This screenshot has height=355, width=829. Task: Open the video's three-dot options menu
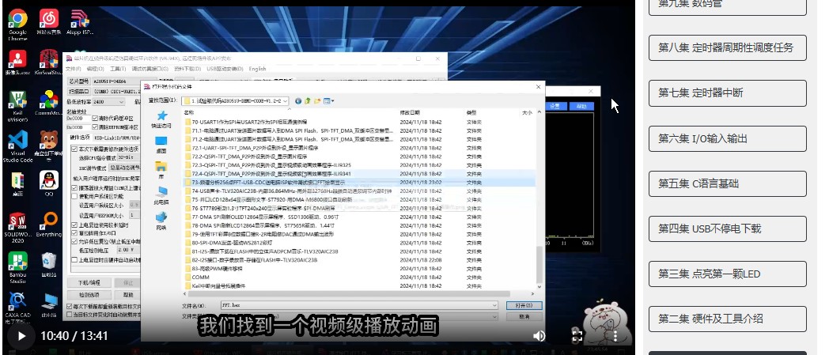coord(615,336)
